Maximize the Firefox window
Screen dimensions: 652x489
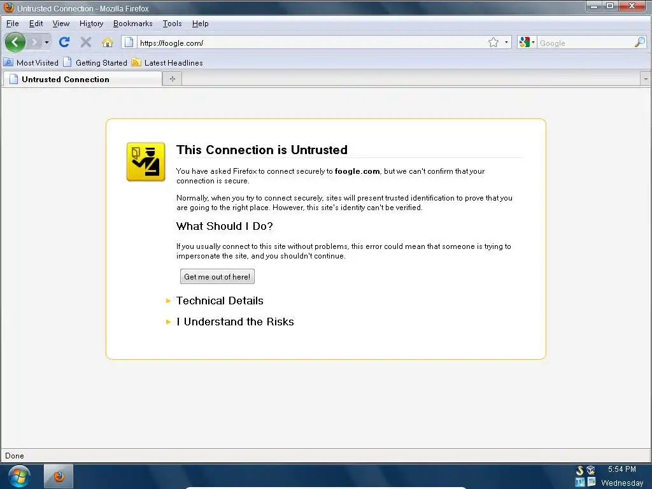(610, 6)
